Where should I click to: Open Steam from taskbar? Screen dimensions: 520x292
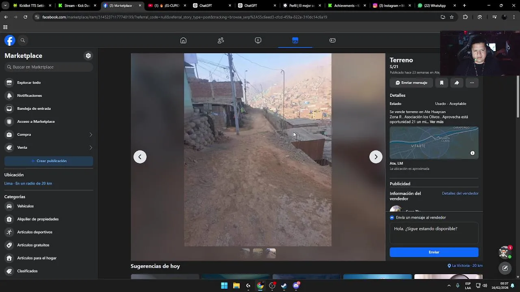(x=284, y=286)
